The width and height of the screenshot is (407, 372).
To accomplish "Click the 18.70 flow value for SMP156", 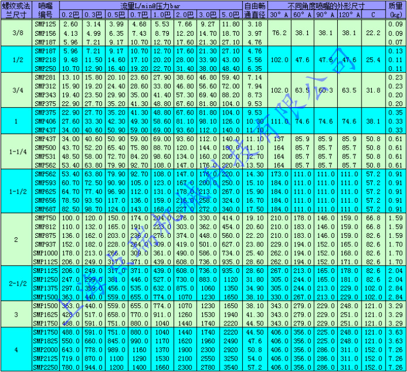I will pyautogui.click(x=231, y=33).
